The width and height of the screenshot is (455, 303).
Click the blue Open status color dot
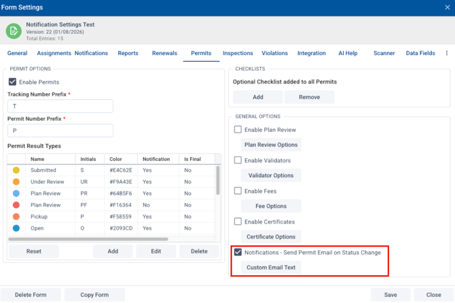[x=16, y=228]
